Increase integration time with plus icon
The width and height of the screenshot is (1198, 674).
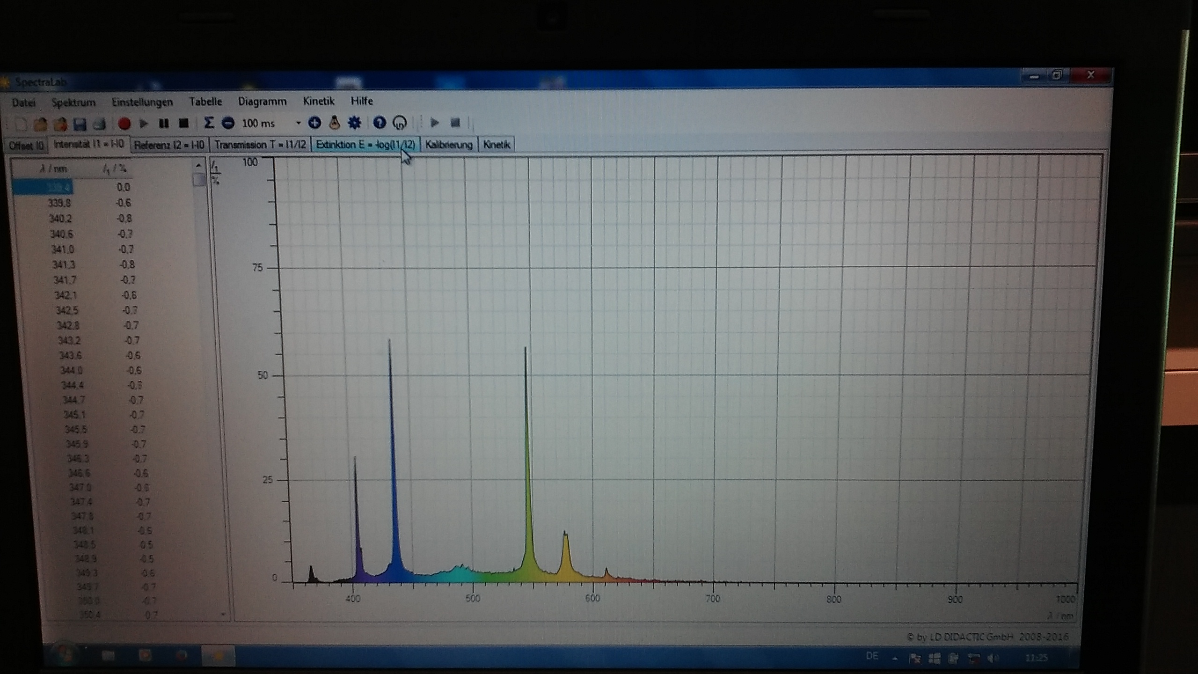point(314,123)
